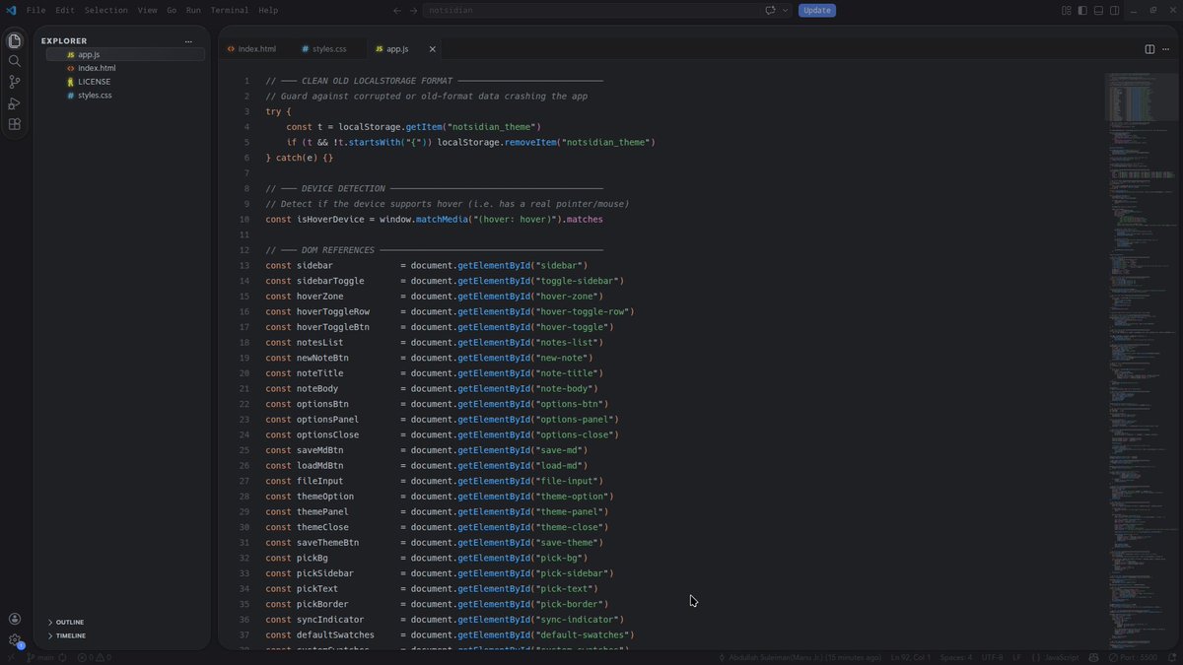Click the Ln 92, Col 1 position
Image resolution: width=1183 pixels, height=665 pixels.
click(x=910, y=657)
